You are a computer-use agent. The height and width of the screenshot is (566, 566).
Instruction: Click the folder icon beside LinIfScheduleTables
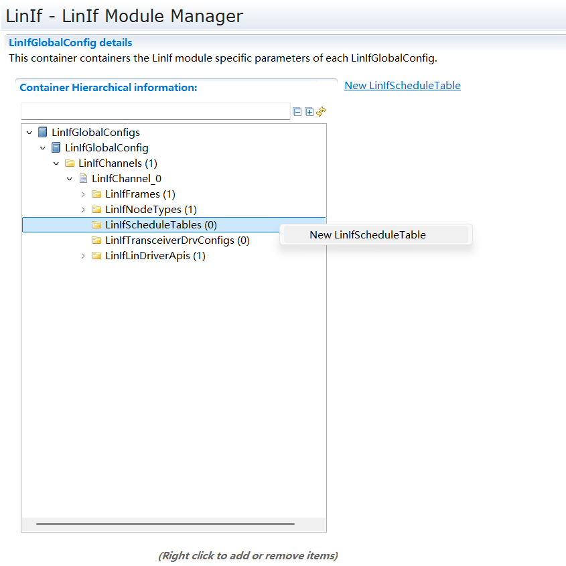click(x=96, y=224)
